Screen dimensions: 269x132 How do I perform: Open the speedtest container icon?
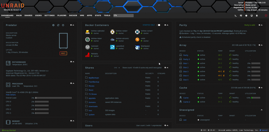(x=112, y=47)
